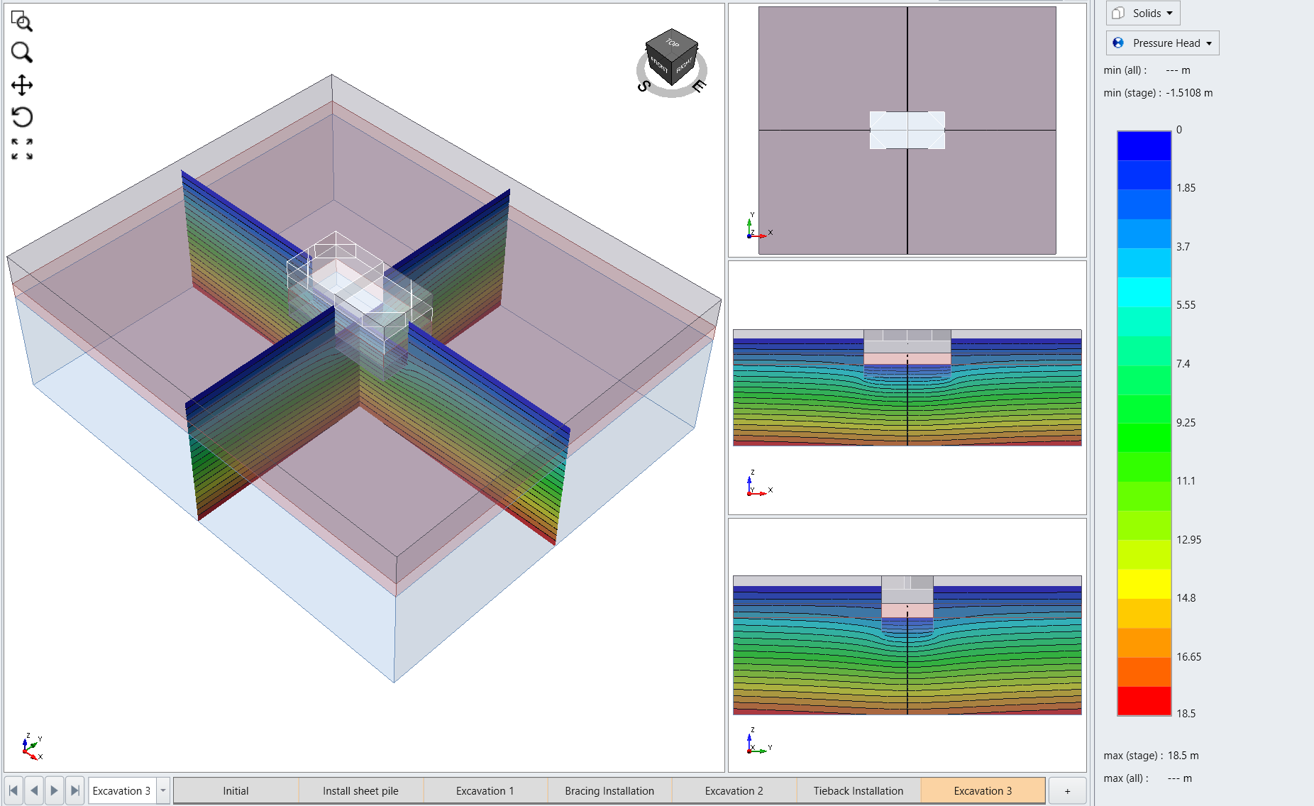
Task: Click the yellow legend band near 14.8
Action: [x=1144, y=584]
